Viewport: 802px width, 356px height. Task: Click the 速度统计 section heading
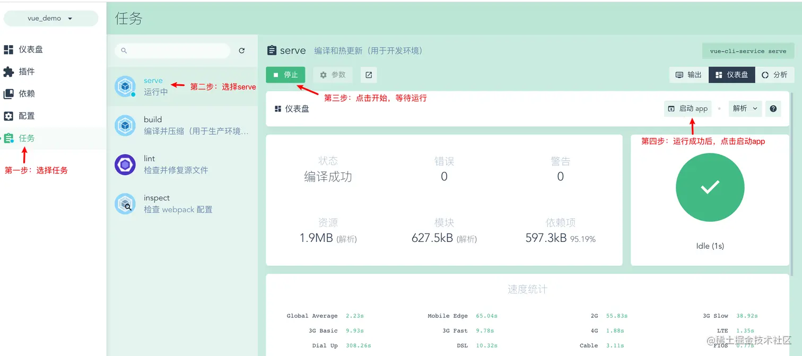pyautogui.click(x=527, y=289)
